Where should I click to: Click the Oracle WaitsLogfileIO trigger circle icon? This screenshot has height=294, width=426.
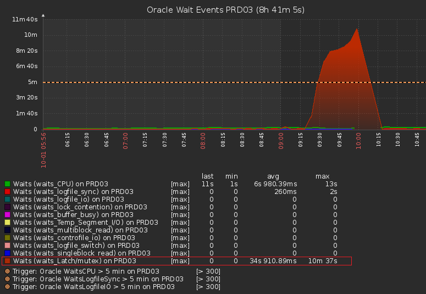tap(7, 286)
